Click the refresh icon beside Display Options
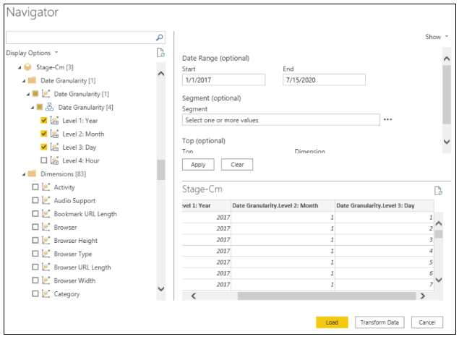The image size is (459, 339). pos(161,53)
